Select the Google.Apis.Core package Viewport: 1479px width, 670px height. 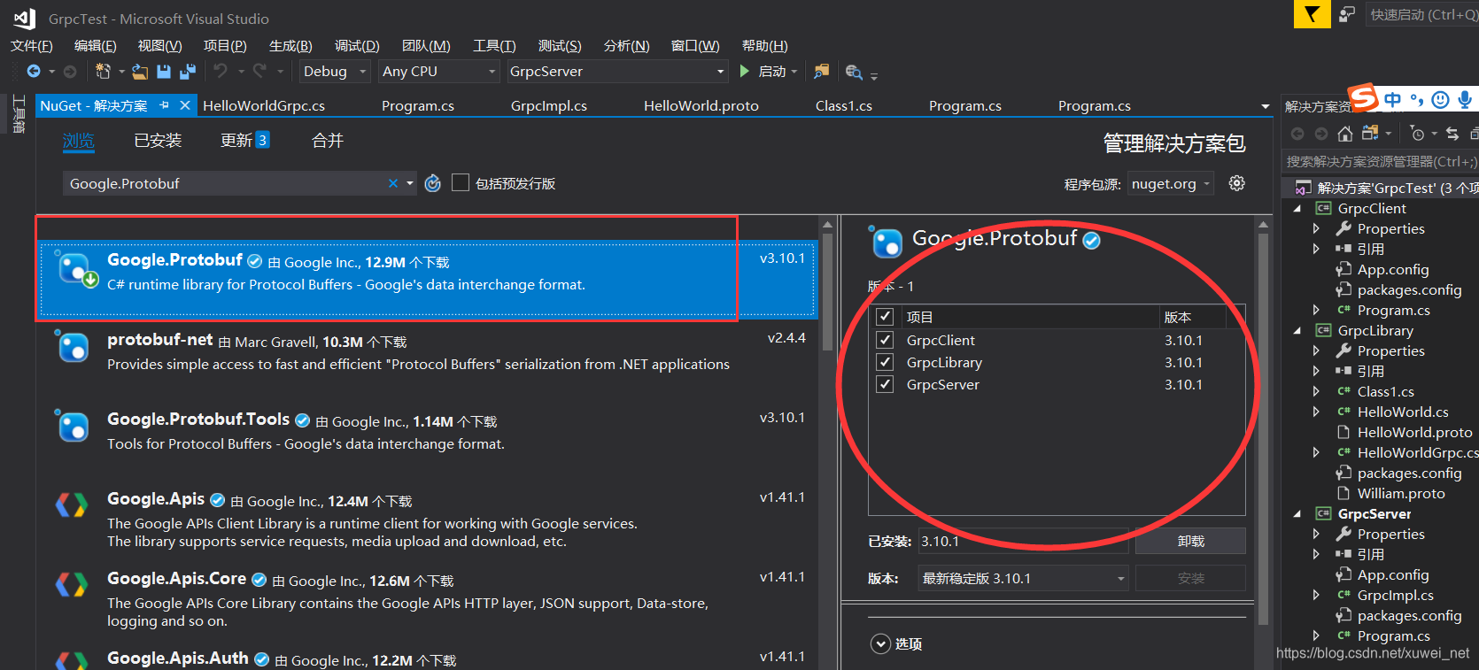point(429,599)
